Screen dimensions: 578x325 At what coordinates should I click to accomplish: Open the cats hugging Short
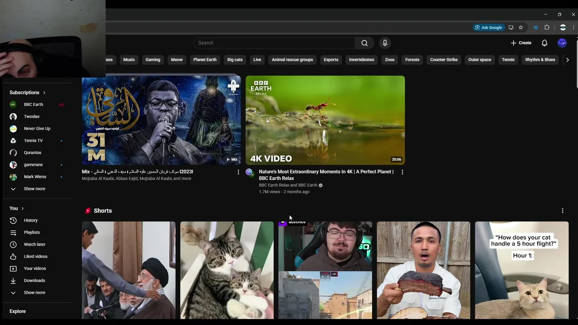coord(227,270)
